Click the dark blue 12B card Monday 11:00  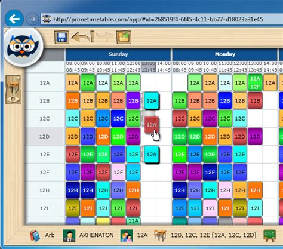click(x=225, y=101)
